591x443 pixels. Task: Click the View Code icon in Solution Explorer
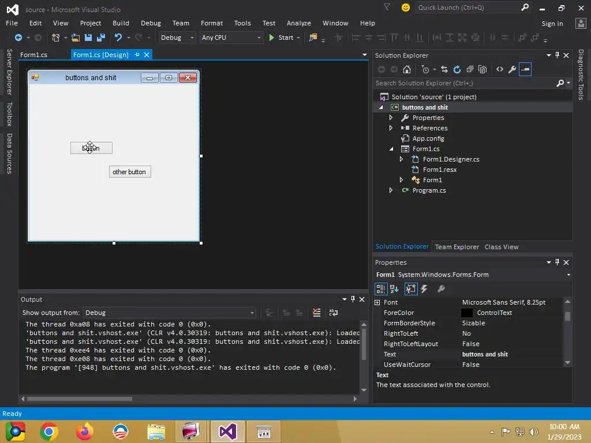point(500,69)
